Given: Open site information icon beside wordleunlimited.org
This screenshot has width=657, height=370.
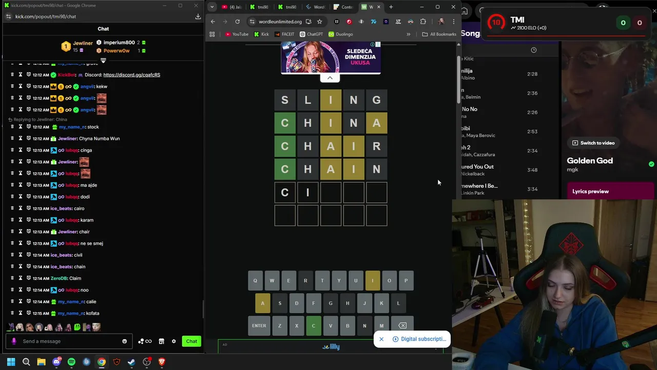Looking at the screenshot, I should [x=252, y=22].
